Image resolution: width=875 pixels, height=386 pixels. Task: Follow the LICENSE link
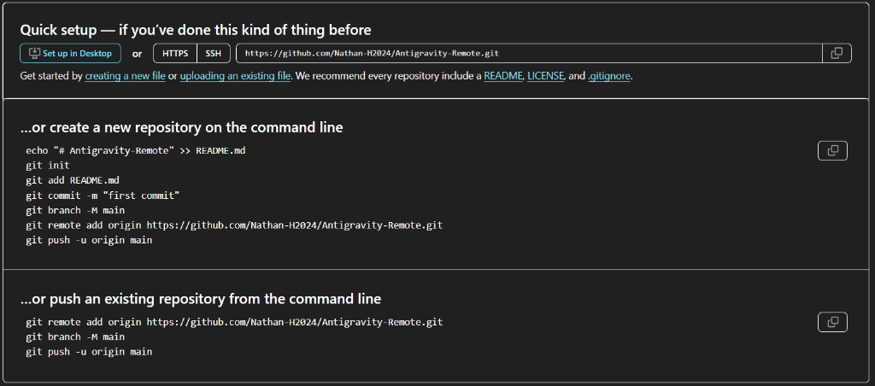tap(545, 76)
